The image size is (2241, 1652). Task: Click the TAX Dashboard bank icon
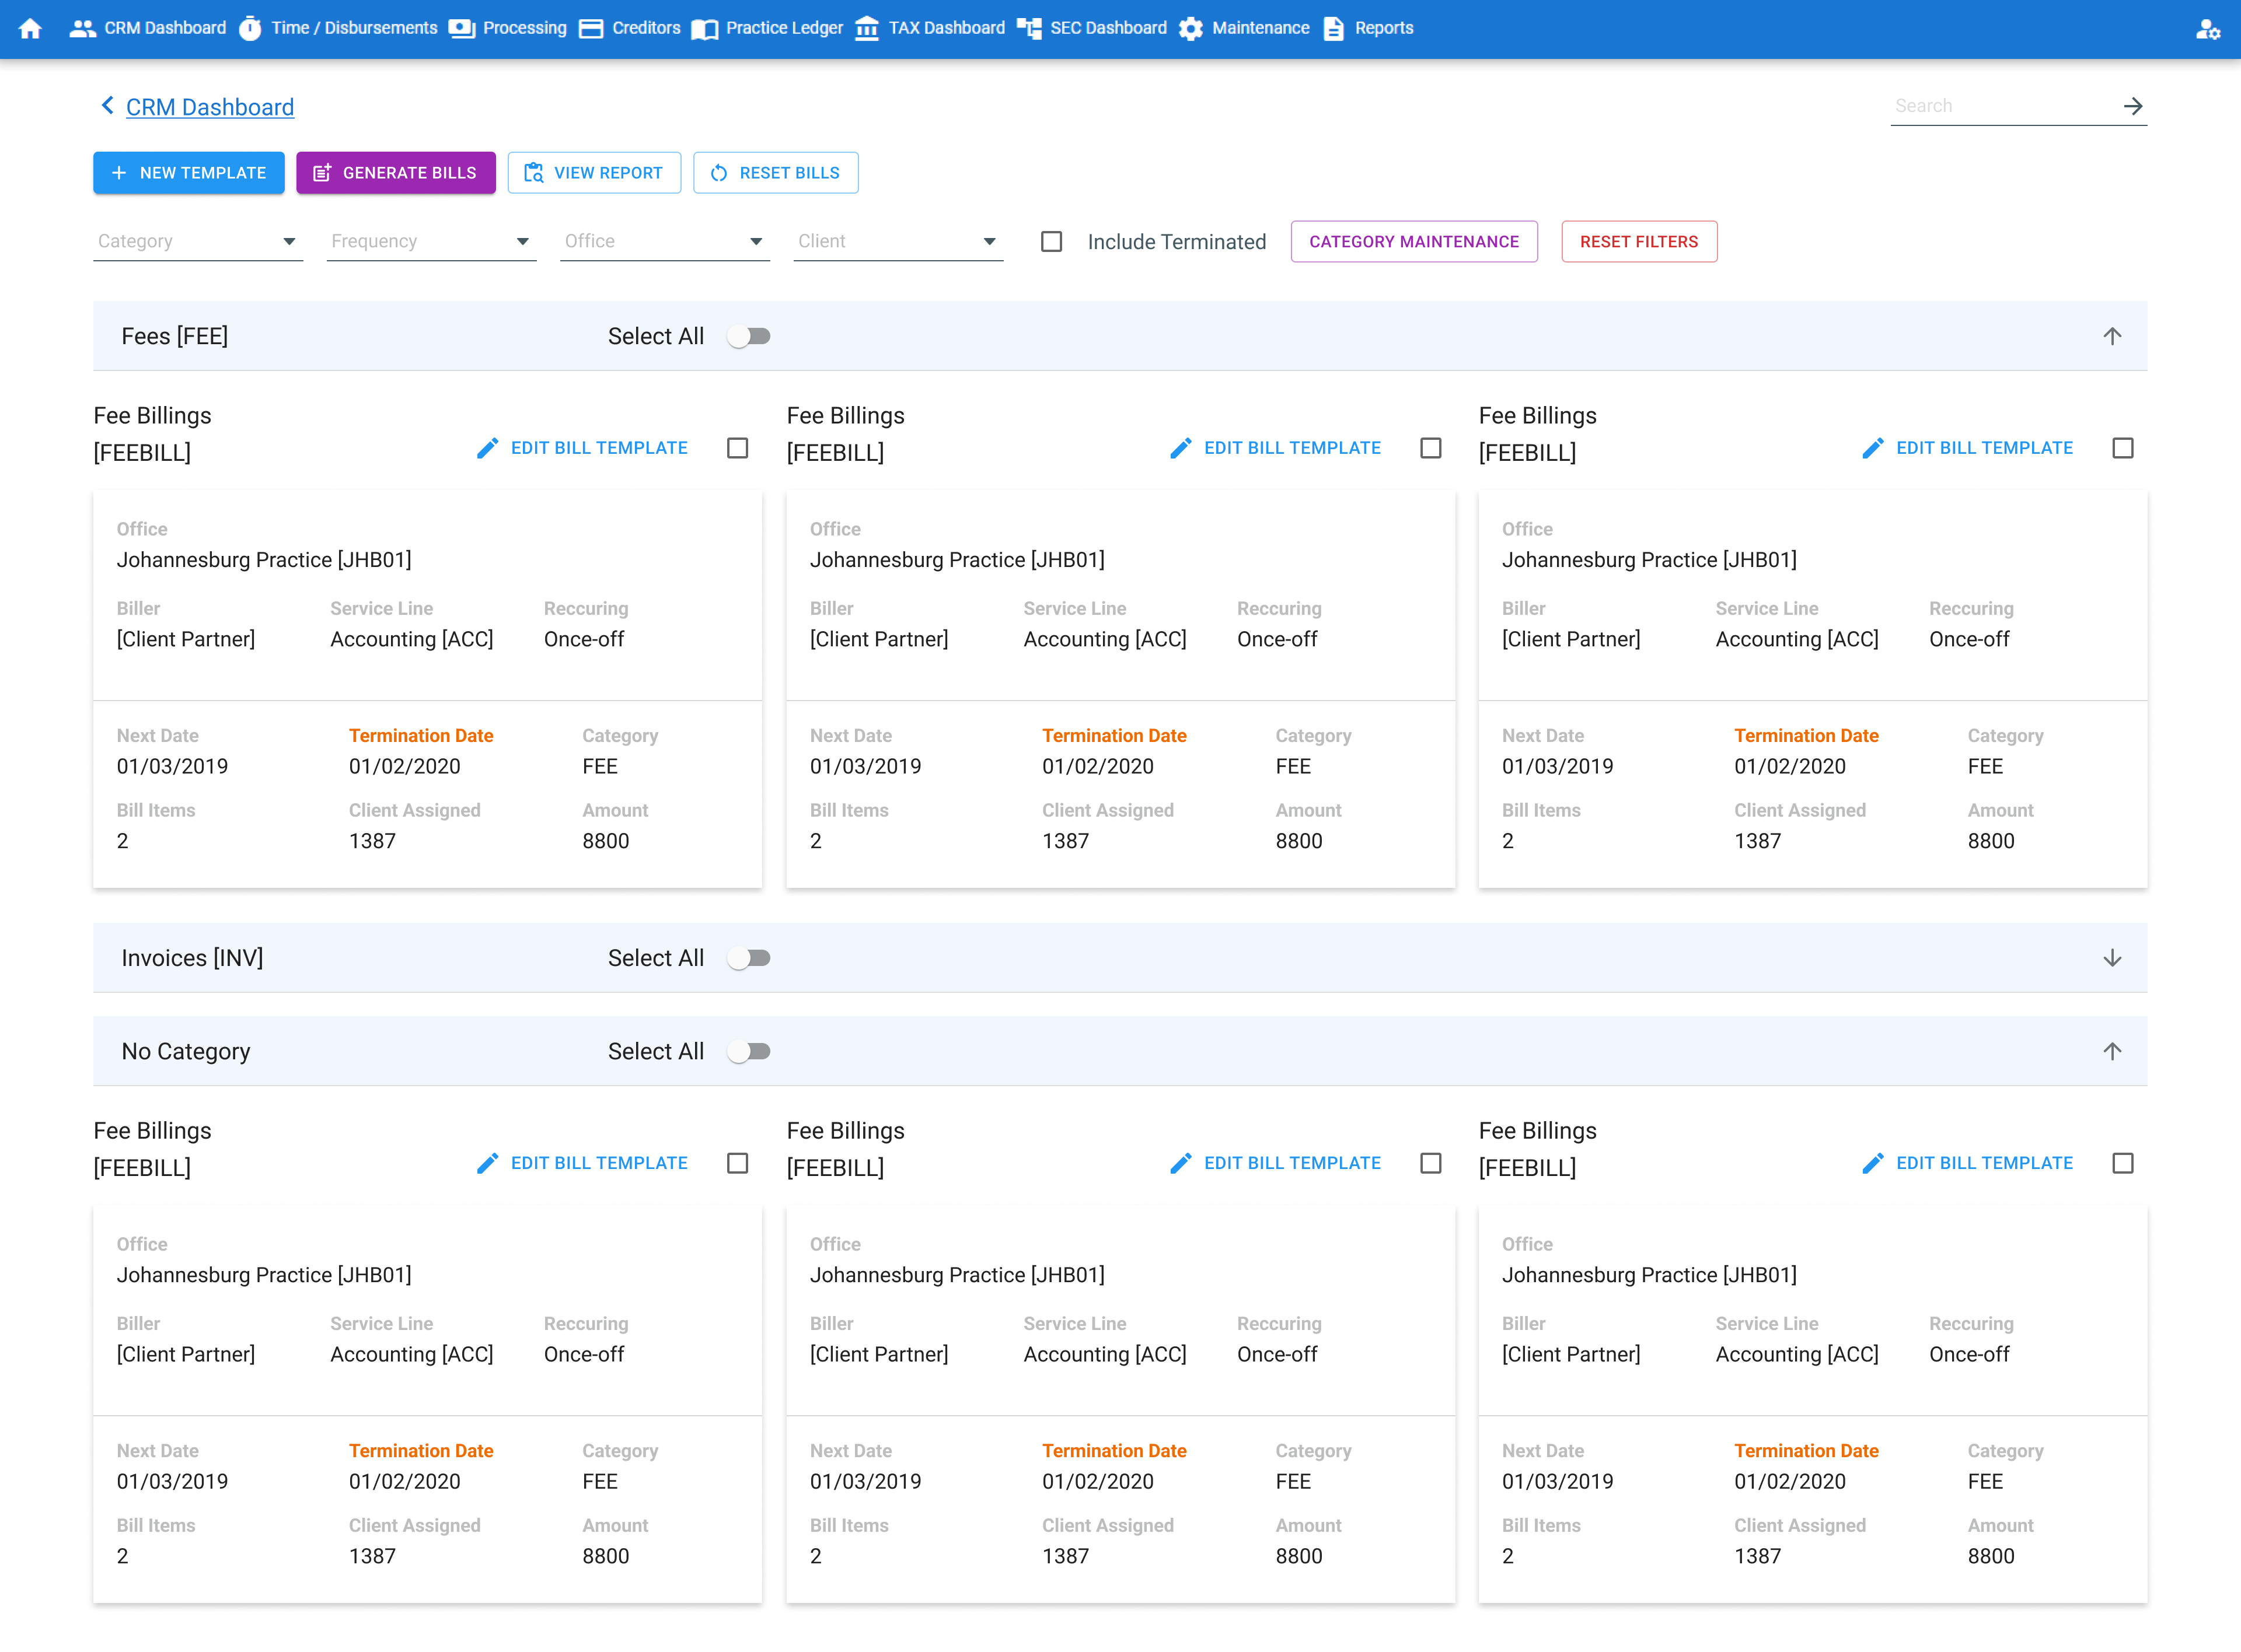[x=867, y=29]
